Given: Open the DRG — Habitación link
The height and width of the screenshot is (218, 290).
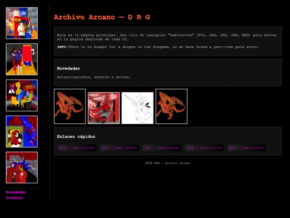Looking at the screenshot, I should pos(162,147).
